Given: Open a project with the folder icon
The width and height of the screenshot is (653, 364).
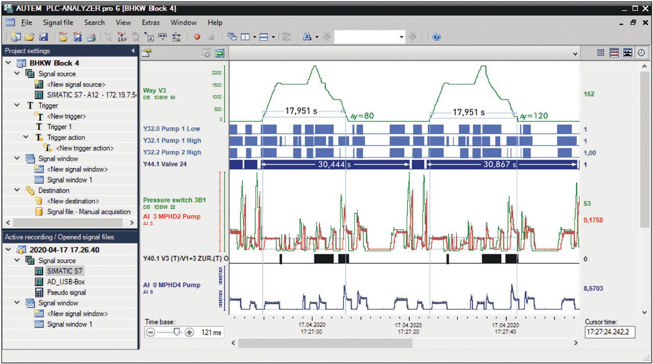Looking at the screenshot, I should [29, 37].
